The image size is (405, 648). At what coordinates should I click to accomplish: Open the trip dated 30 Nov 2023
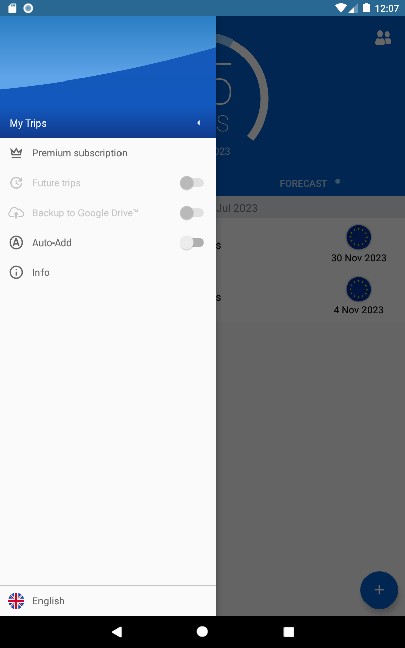click(310, 244)
